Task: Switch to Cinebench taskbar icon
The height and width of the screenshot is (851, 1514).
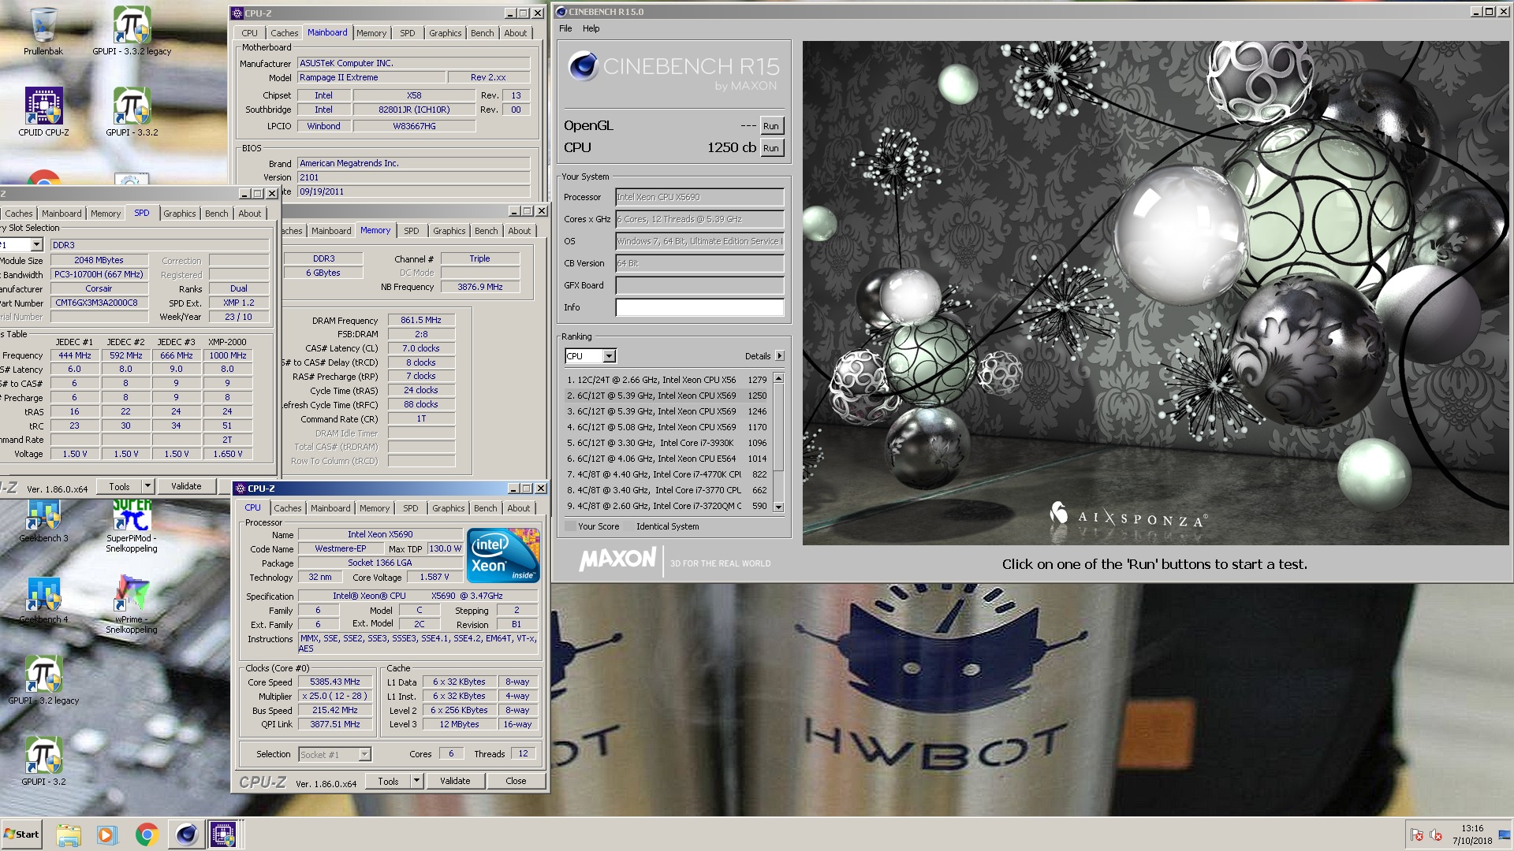Action: (x=186, y=834)
